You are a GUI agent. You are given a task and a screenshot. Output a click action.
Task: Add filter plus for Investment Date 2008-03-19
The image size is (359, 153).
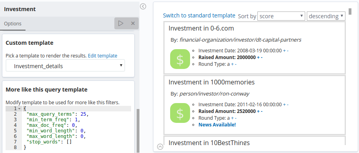pos(284,51)
